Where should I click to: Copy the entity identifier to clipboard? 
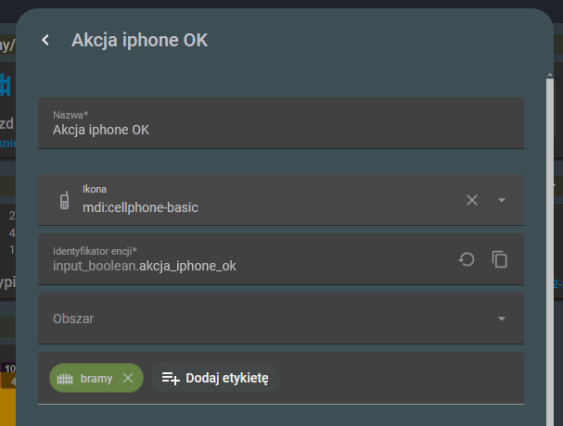(500, 259)
